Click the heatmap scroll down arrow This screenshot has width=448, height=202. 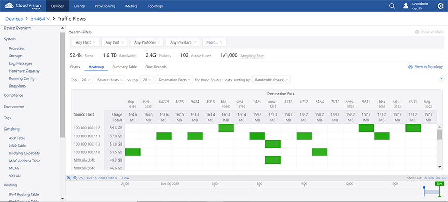[x=439, y=166]
